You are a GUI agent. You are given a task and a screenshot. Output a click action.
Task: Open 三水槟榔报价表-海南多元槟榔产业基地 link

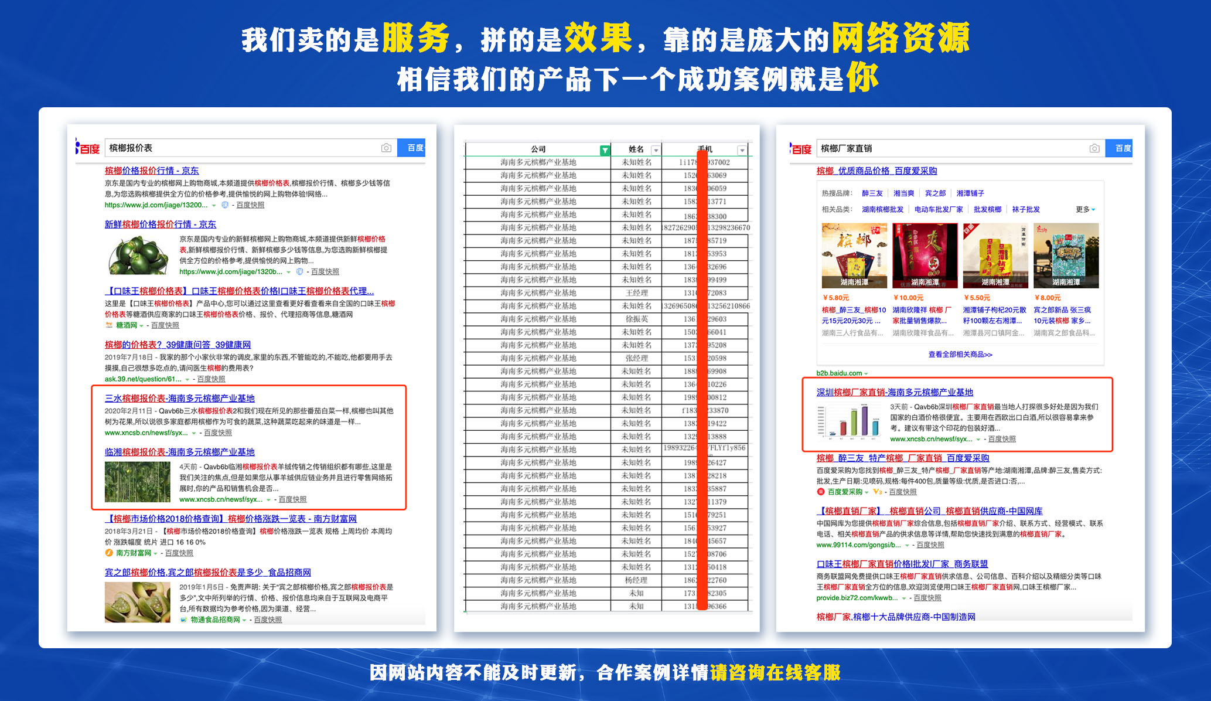[x=179, y=398]
